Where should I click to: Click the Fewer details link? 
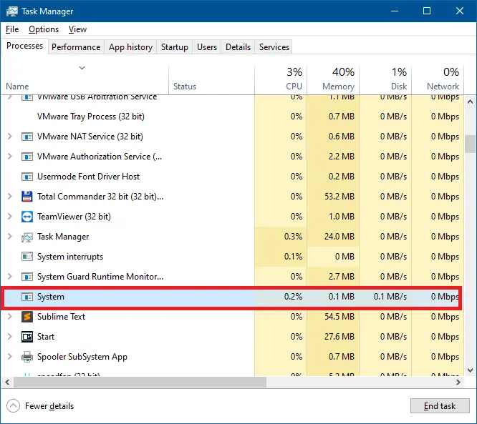click(49, 406)
